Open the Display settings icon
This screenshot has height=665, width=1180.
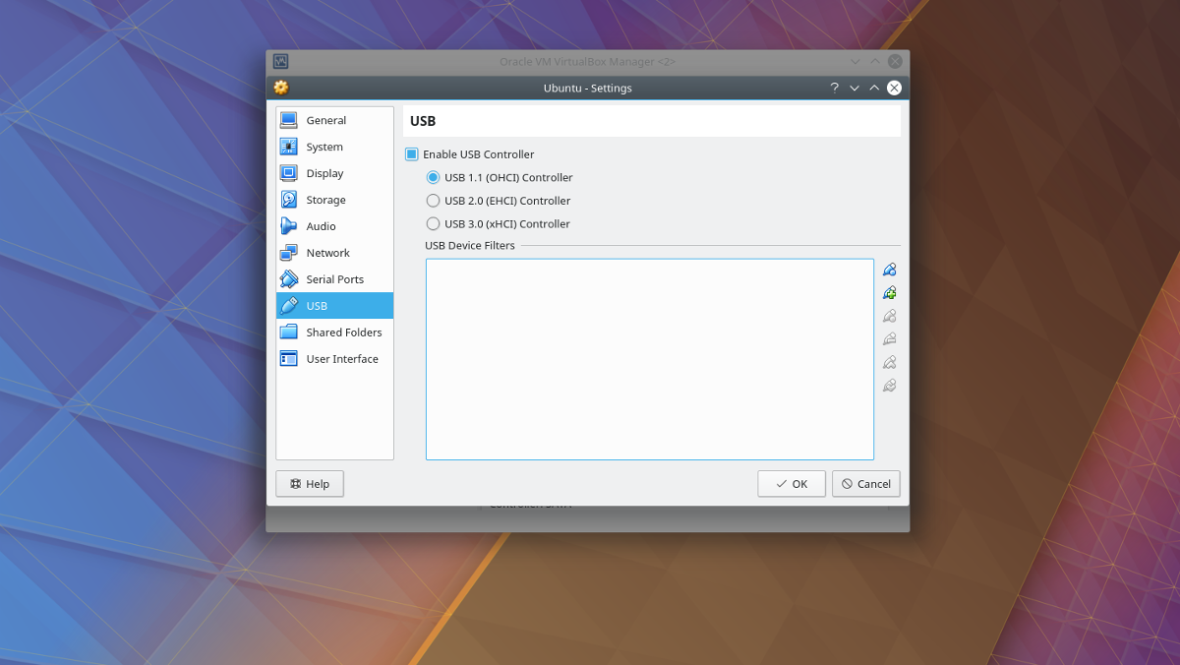(x=289, y=173)
